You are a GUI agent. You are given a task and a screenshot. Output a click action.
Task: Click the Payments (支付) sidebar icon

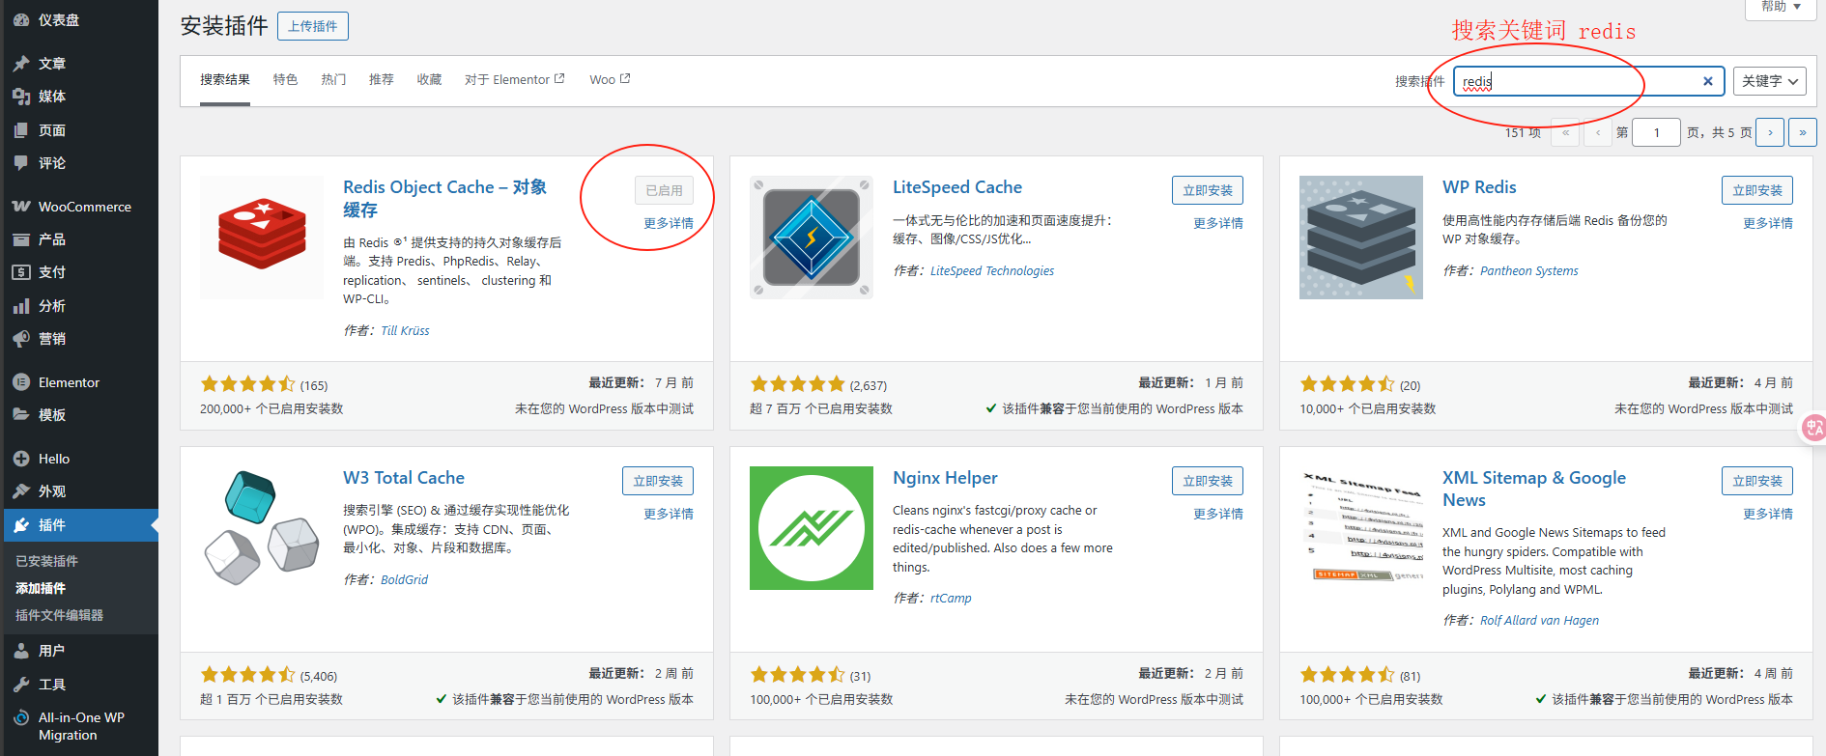pos(21,272)
